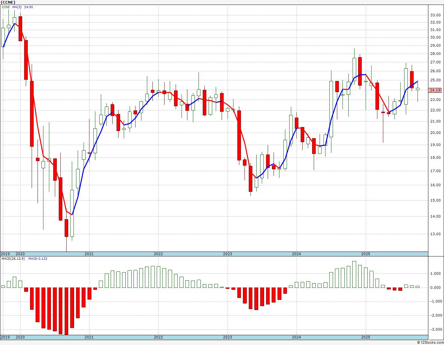
Task: Click 2023 on the MACD panel bottom axis
Action: click(x=228, y=337)
